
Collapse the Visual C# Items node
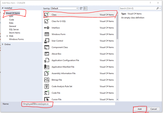click(x=4, y=13)
